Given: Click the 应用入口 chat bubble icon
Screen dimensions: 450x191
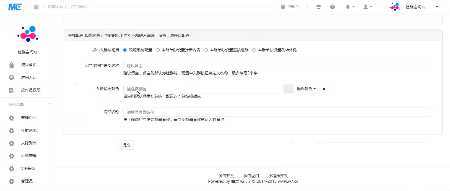Looking at the screenshot, I should [x=12, y=78].
